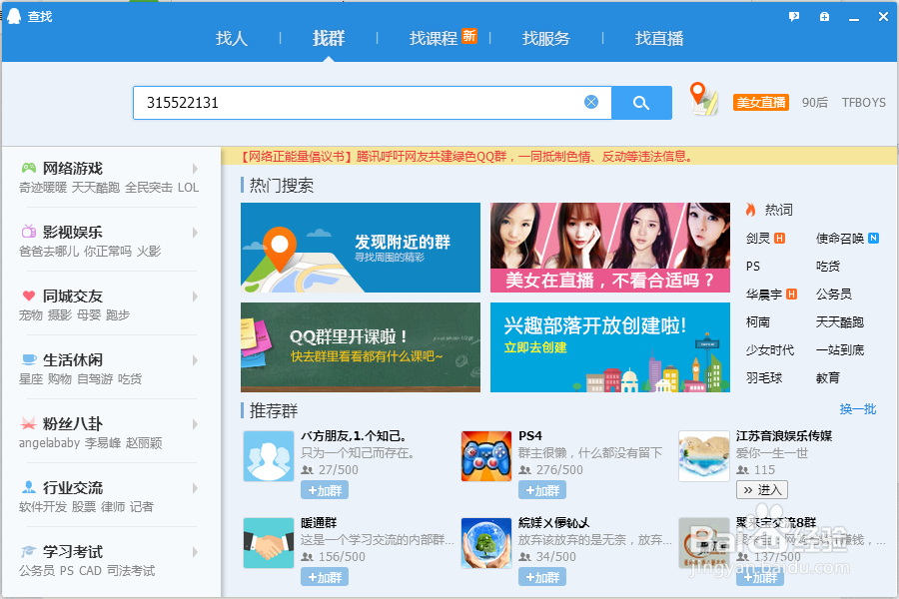The width and height of the screenshot is (899, 599).
Task: Select the 找群 tab
Action: [x=329, y=38]
